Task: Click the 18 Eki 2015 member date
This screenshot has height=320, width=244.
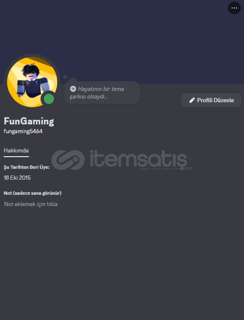Action: (x=17, y=178)
